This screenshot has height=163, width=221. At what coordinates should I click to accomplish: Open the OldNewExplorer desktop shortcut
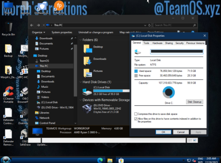tap(42, 8)
